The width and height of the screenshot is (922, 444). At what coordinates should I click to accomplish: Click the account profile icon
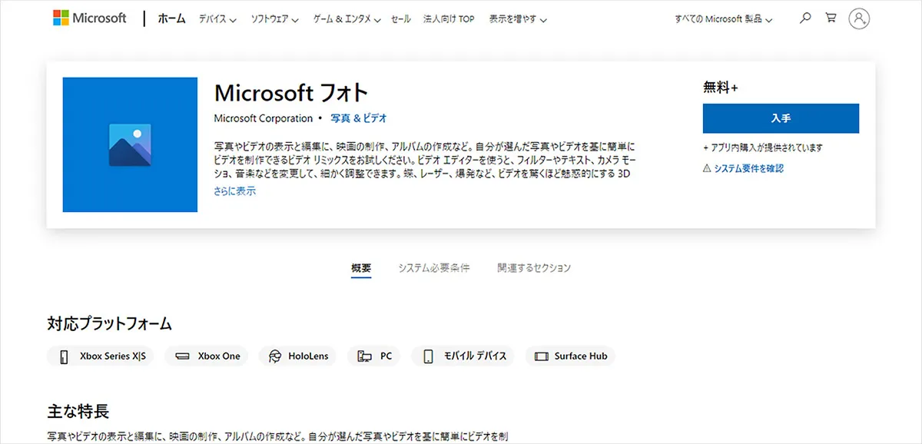click(859, 18)
